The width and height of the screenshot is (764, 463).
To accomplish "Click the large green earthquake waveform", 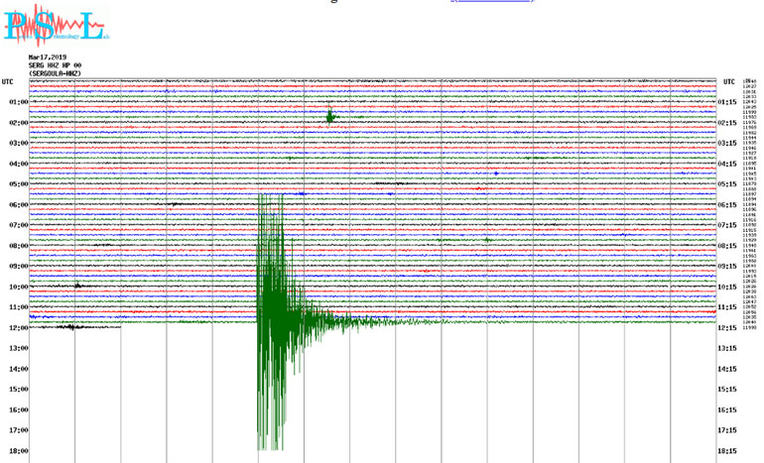I will 270,317.
